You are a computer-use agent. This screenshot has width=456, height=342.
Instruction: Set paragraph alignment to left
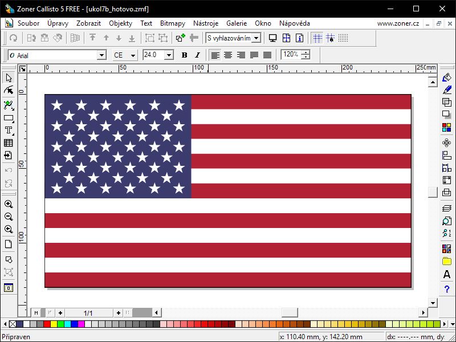point(215,55)
